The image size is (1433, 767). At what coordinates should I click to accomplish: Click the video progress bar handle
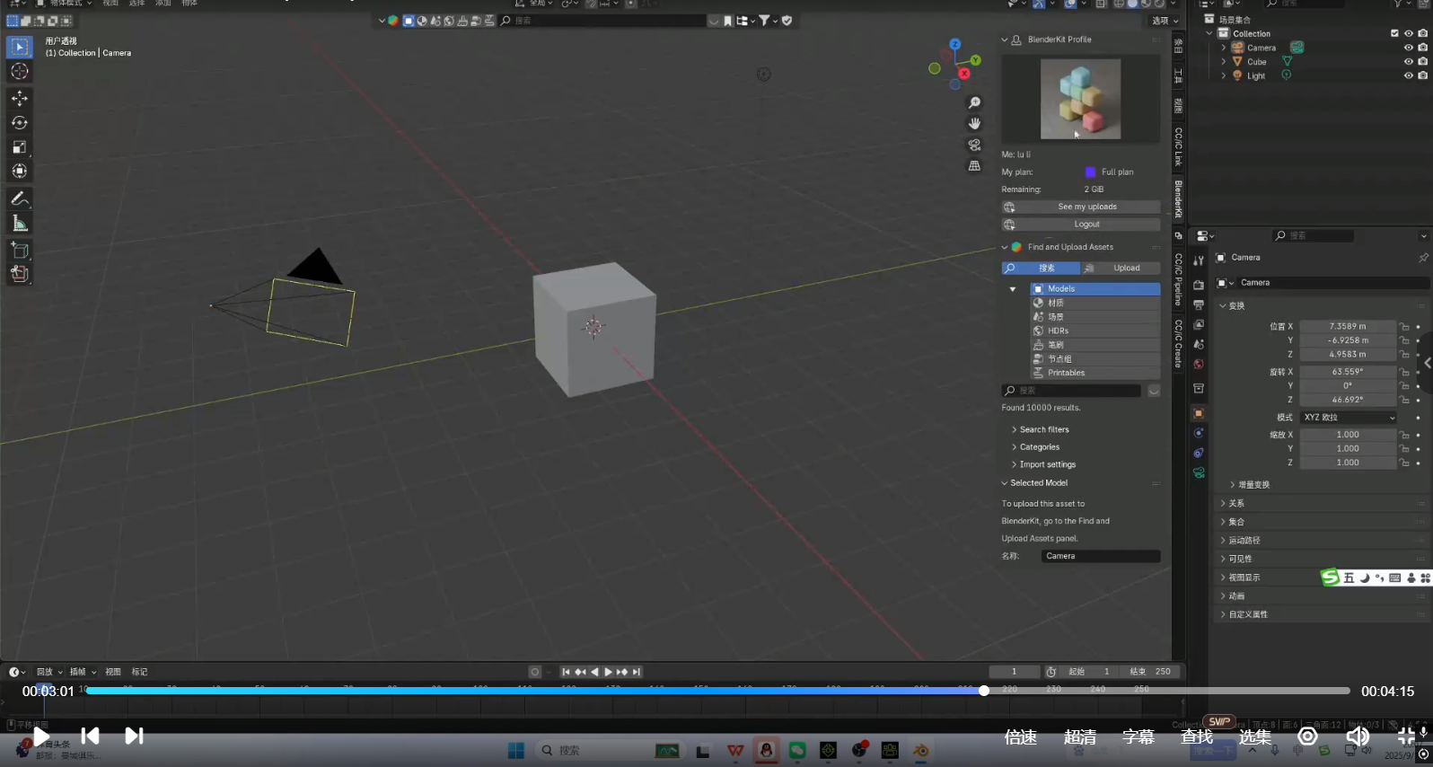984,691
